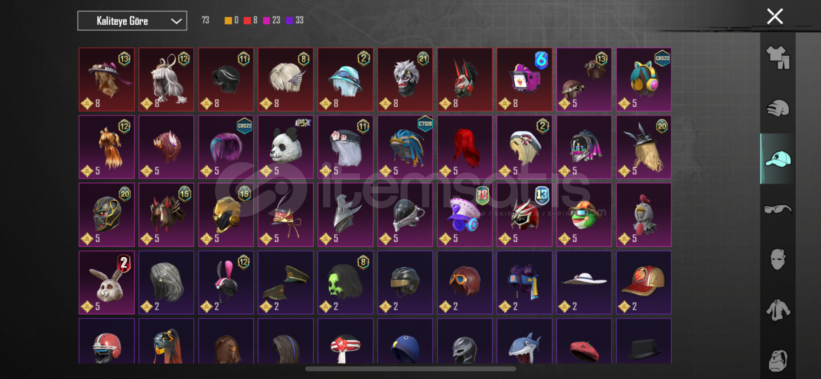821x379 pixels.
Task: Select the helmet category sidebar icon
Action: tap(778, 108)
